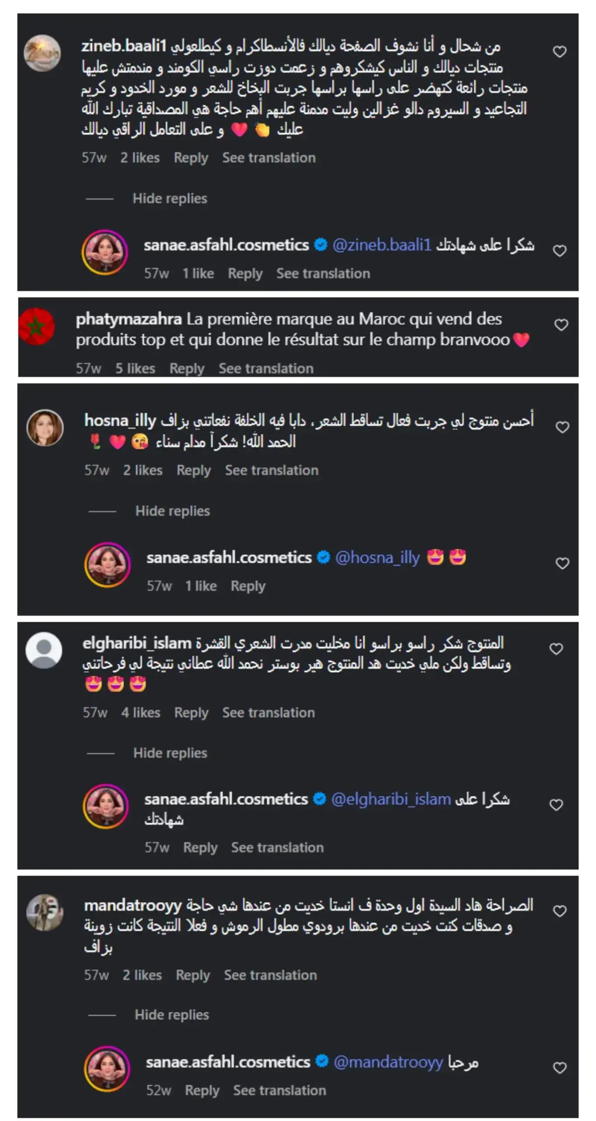View the 5 likes on phatymazahra's comment
The image size is (596, 1121).
(135, 369)
